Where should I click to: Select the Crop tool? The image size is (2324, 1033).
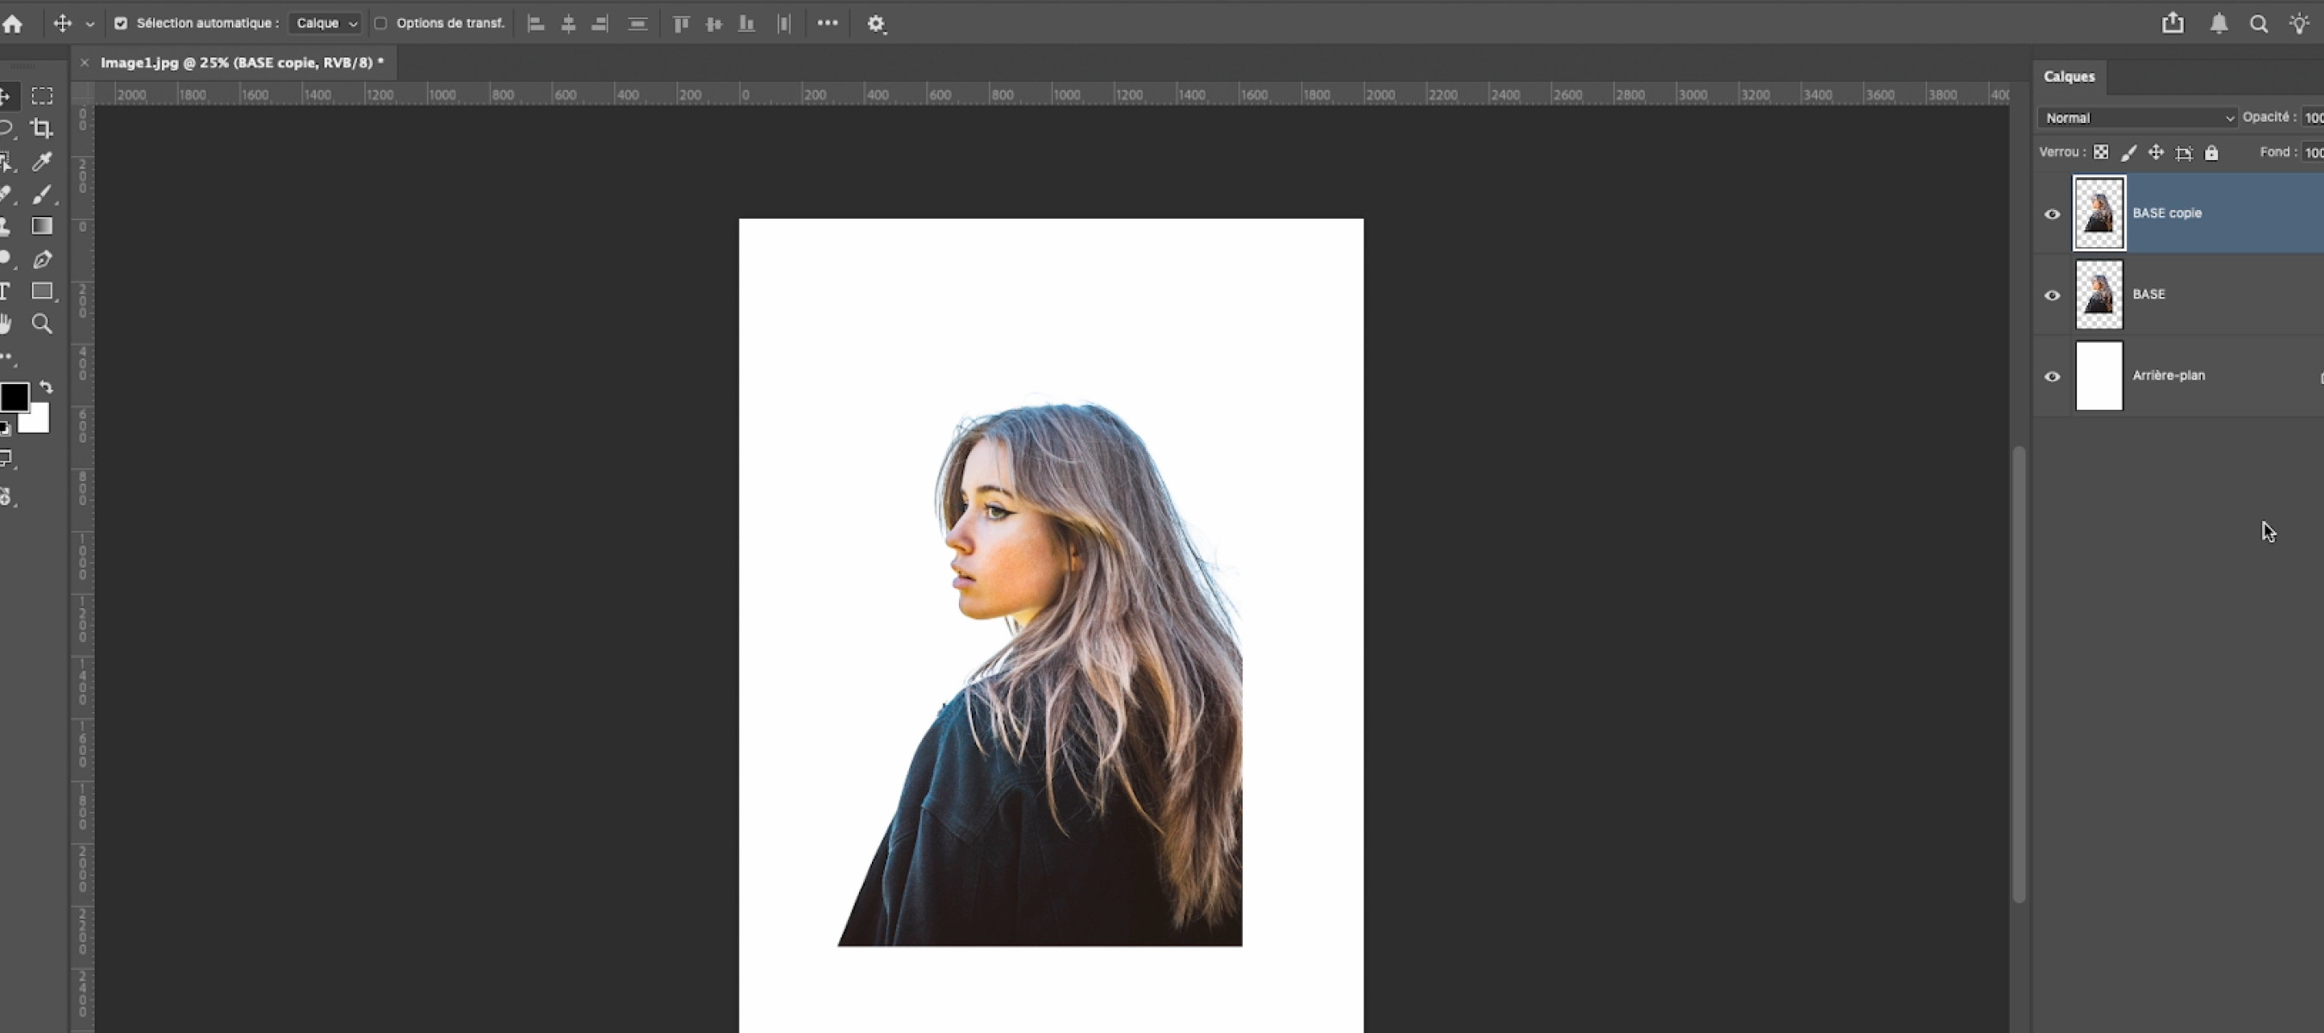41,128
